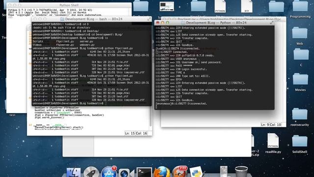Select the SolidShell folder on desktop
Screen dimensions: 314x177
click(300, 141)
